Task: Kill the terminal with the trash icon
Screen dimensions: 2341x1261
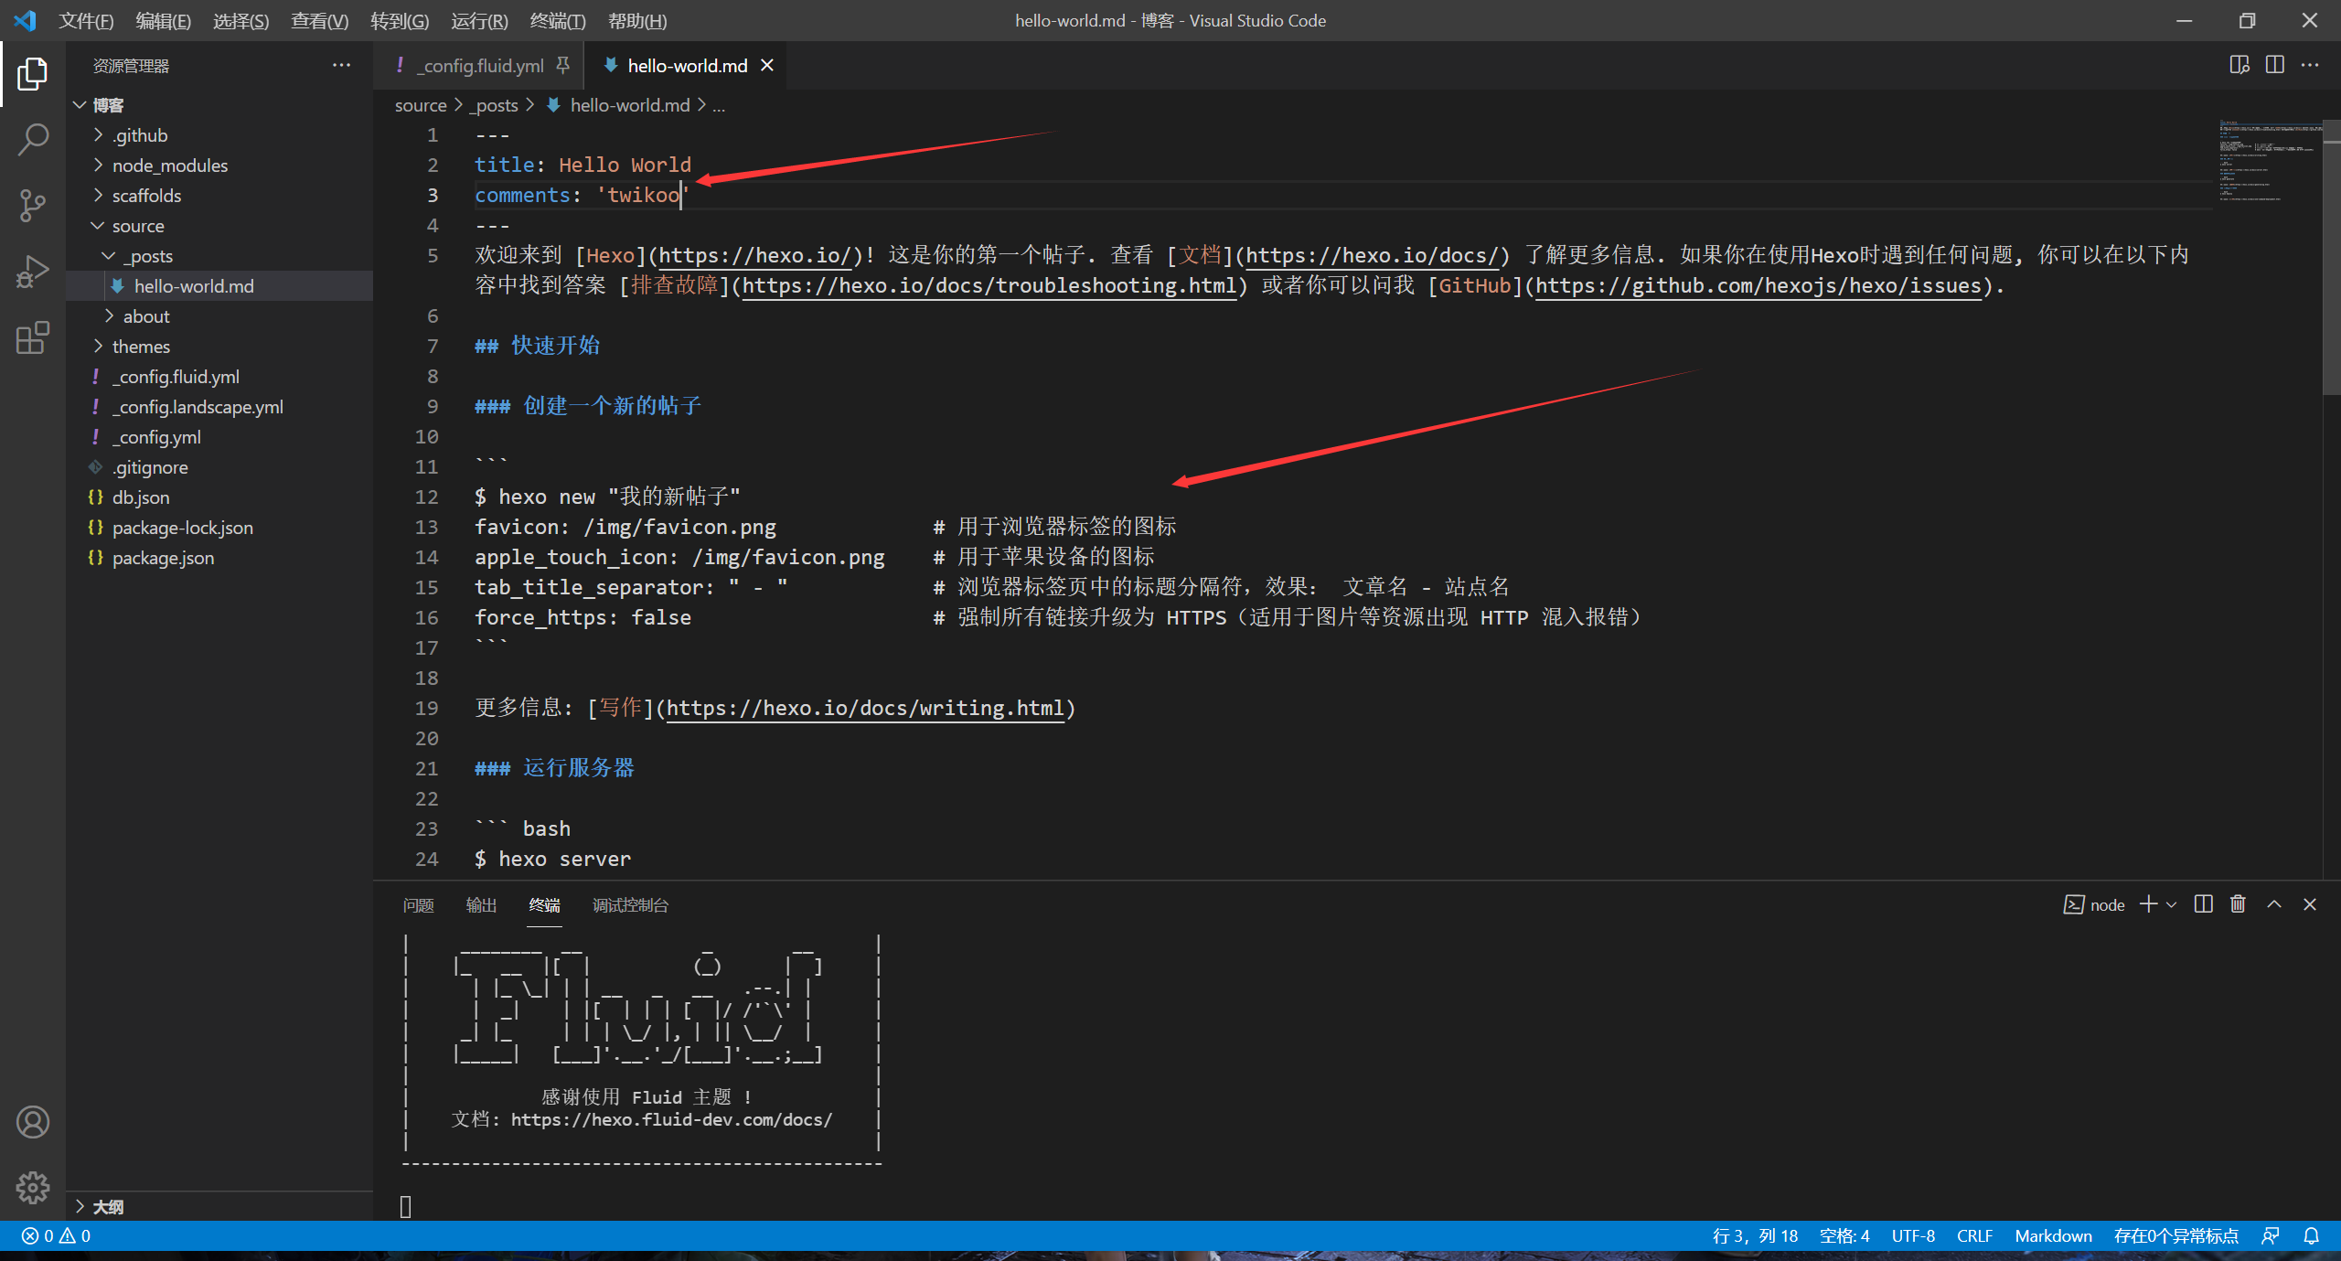Action: (2238, 904)
